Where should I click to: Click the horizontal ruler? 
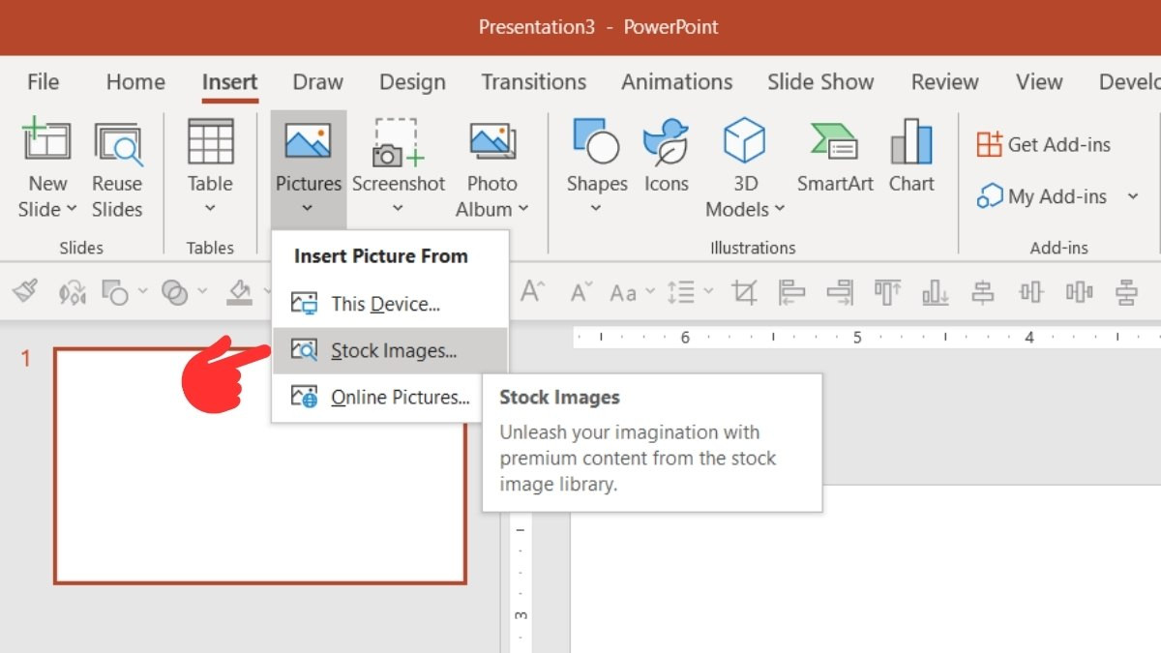click(867, 338)
